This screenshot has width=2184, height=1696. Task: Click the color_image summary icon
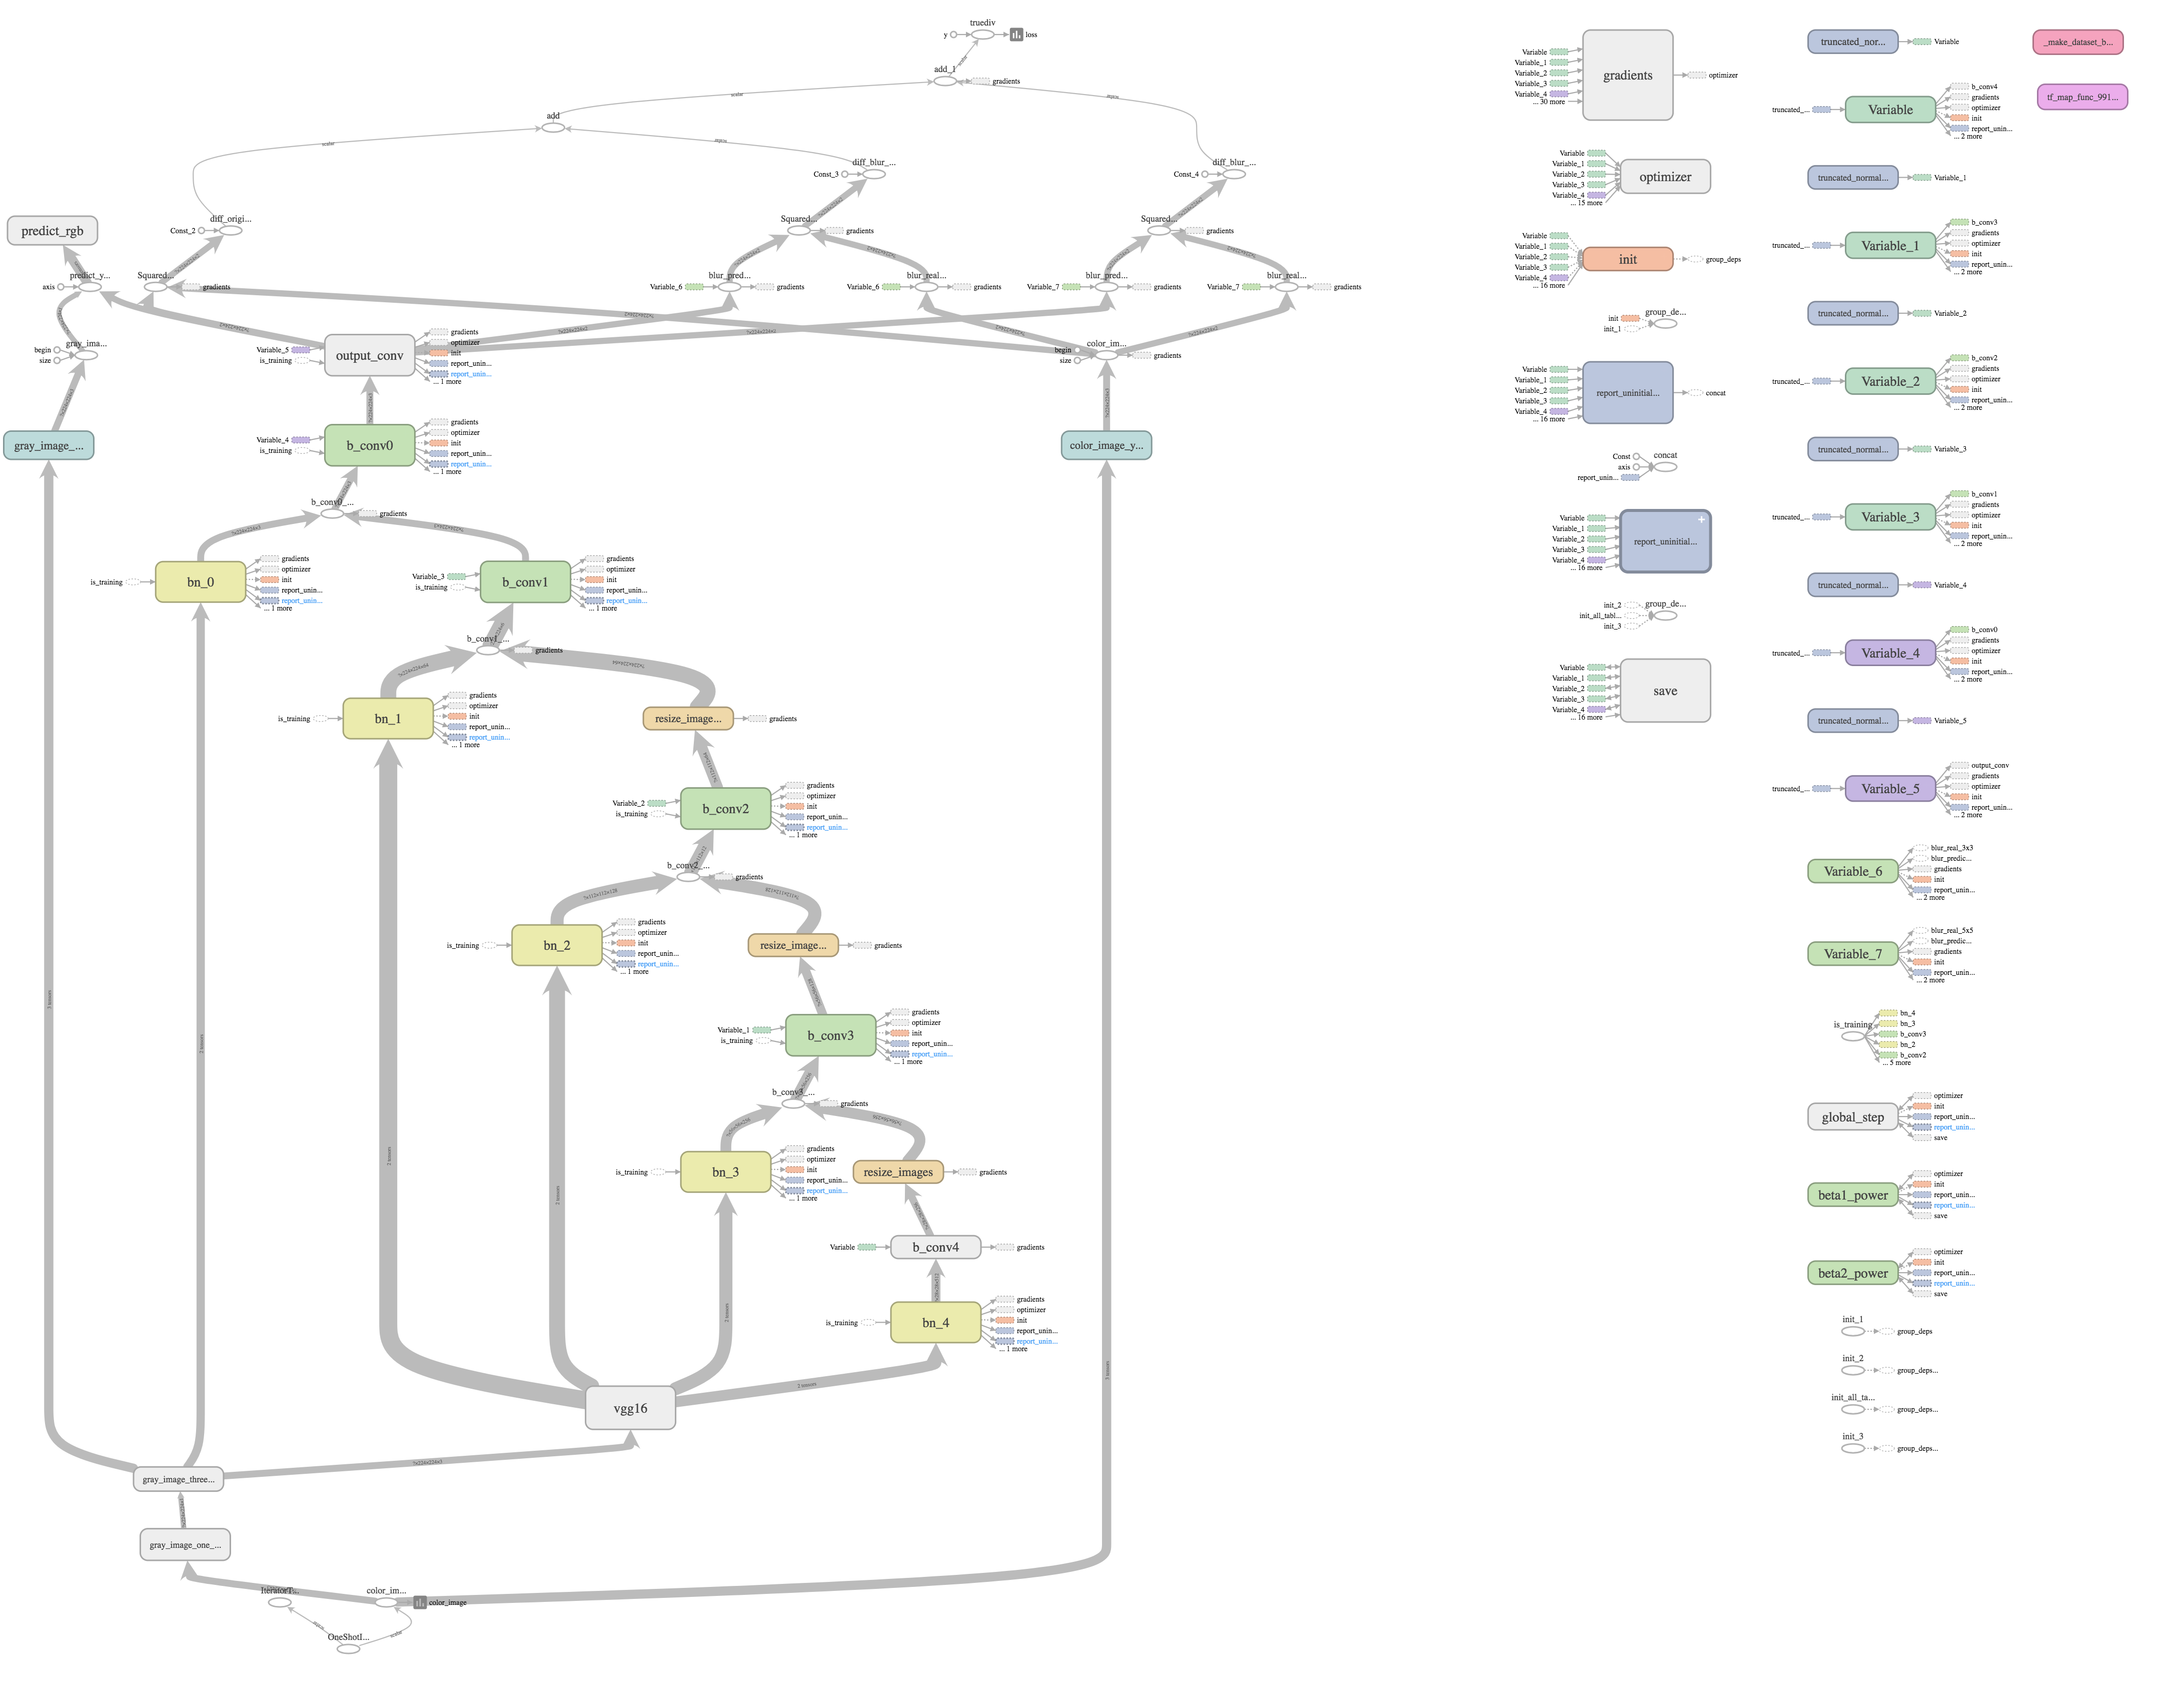click(420, 1602)
